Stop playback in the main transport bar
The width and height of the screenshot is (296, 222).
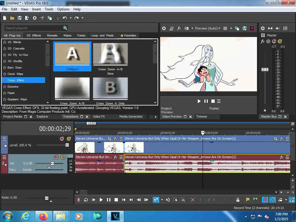coord(116,200)
